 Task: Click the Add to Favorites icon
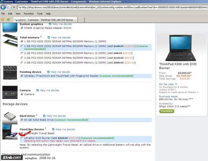[8, 20]
